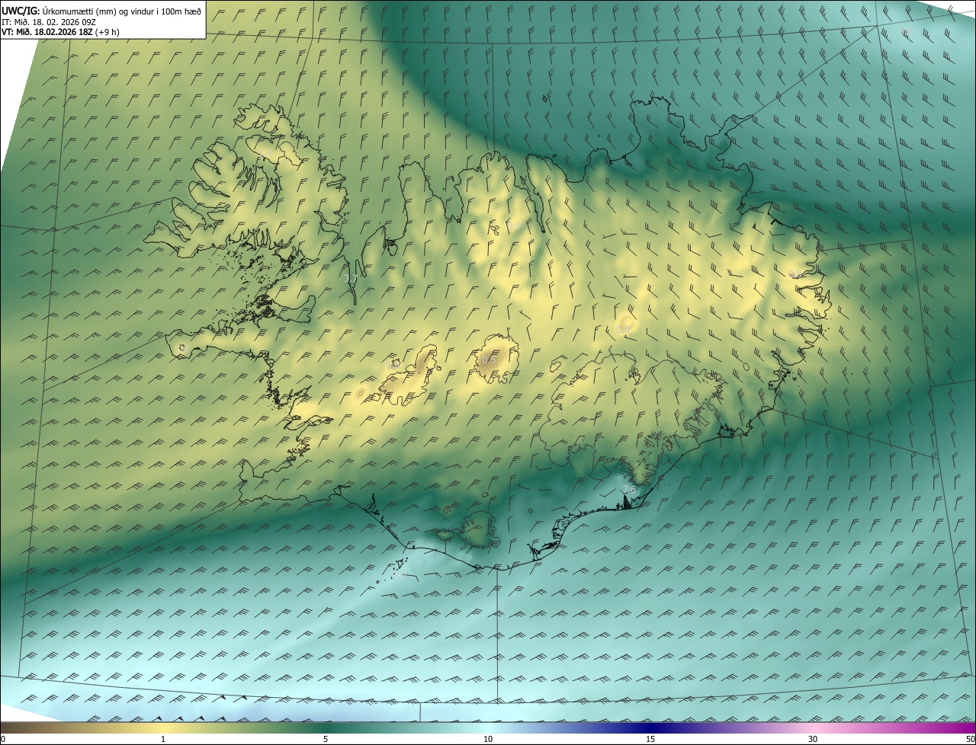Click the legend tick labeled 5
This screenshot has height=745, width=976.
click(326, 739)
